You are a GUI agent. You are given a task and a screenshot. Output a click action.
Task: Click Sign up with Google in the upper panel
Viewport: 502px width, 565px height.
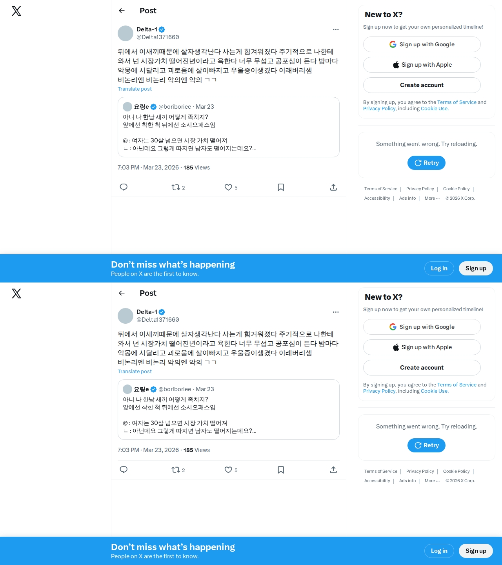[x=422, y=44]
